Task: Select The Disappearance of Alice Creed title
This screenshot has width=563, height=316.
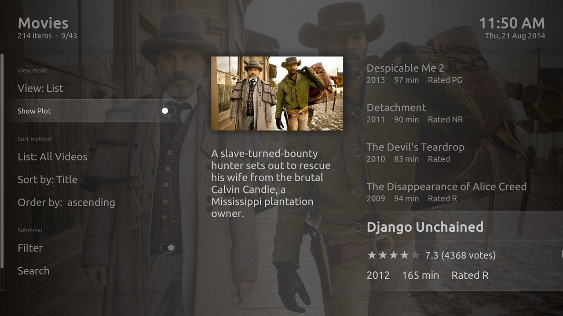Action: pyautogui.click(x=446, y=187)
